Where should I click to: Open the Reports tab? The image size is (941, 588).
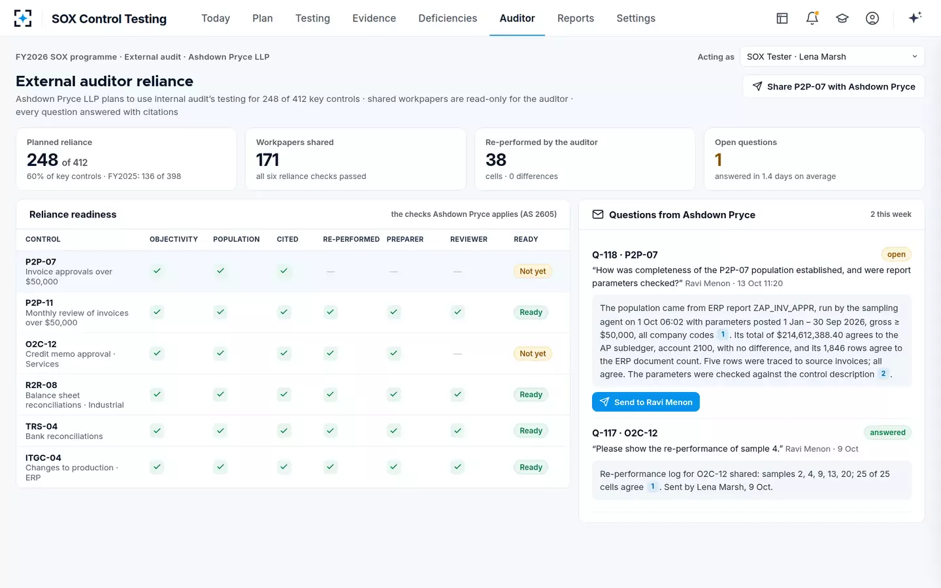pos(576,18)
